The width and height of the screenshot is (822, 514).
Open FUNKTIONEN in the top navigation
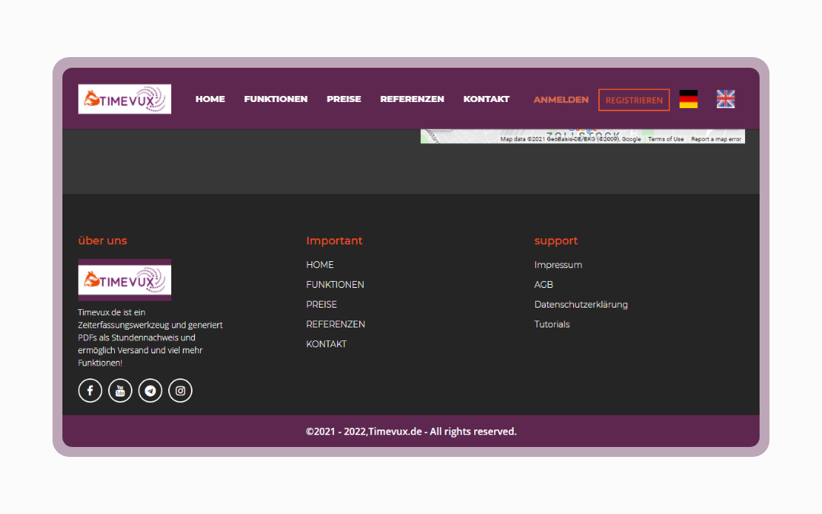(276, 99)
